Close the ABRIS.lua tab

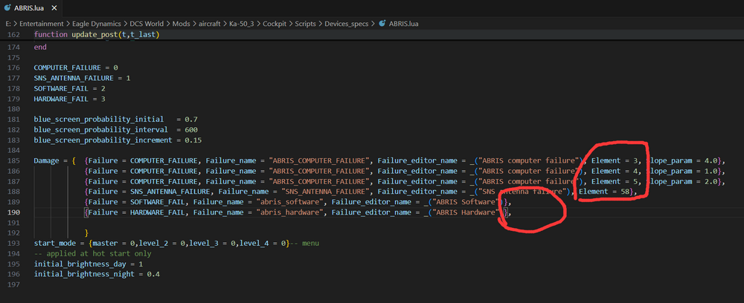tap(54, 8)
